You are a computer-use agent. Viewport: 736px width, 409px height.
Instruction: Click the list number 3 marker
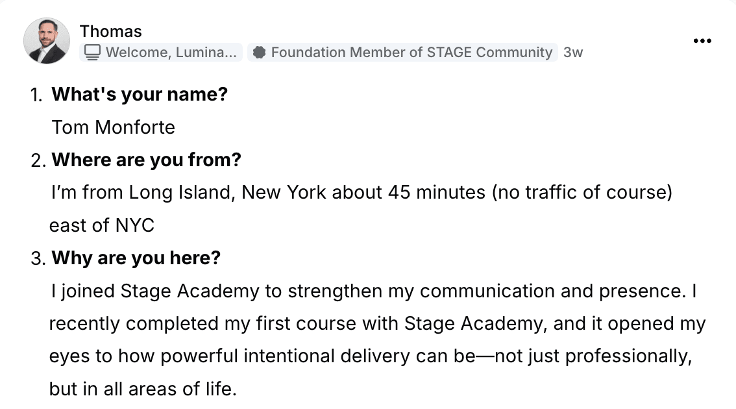coord(38,258)
